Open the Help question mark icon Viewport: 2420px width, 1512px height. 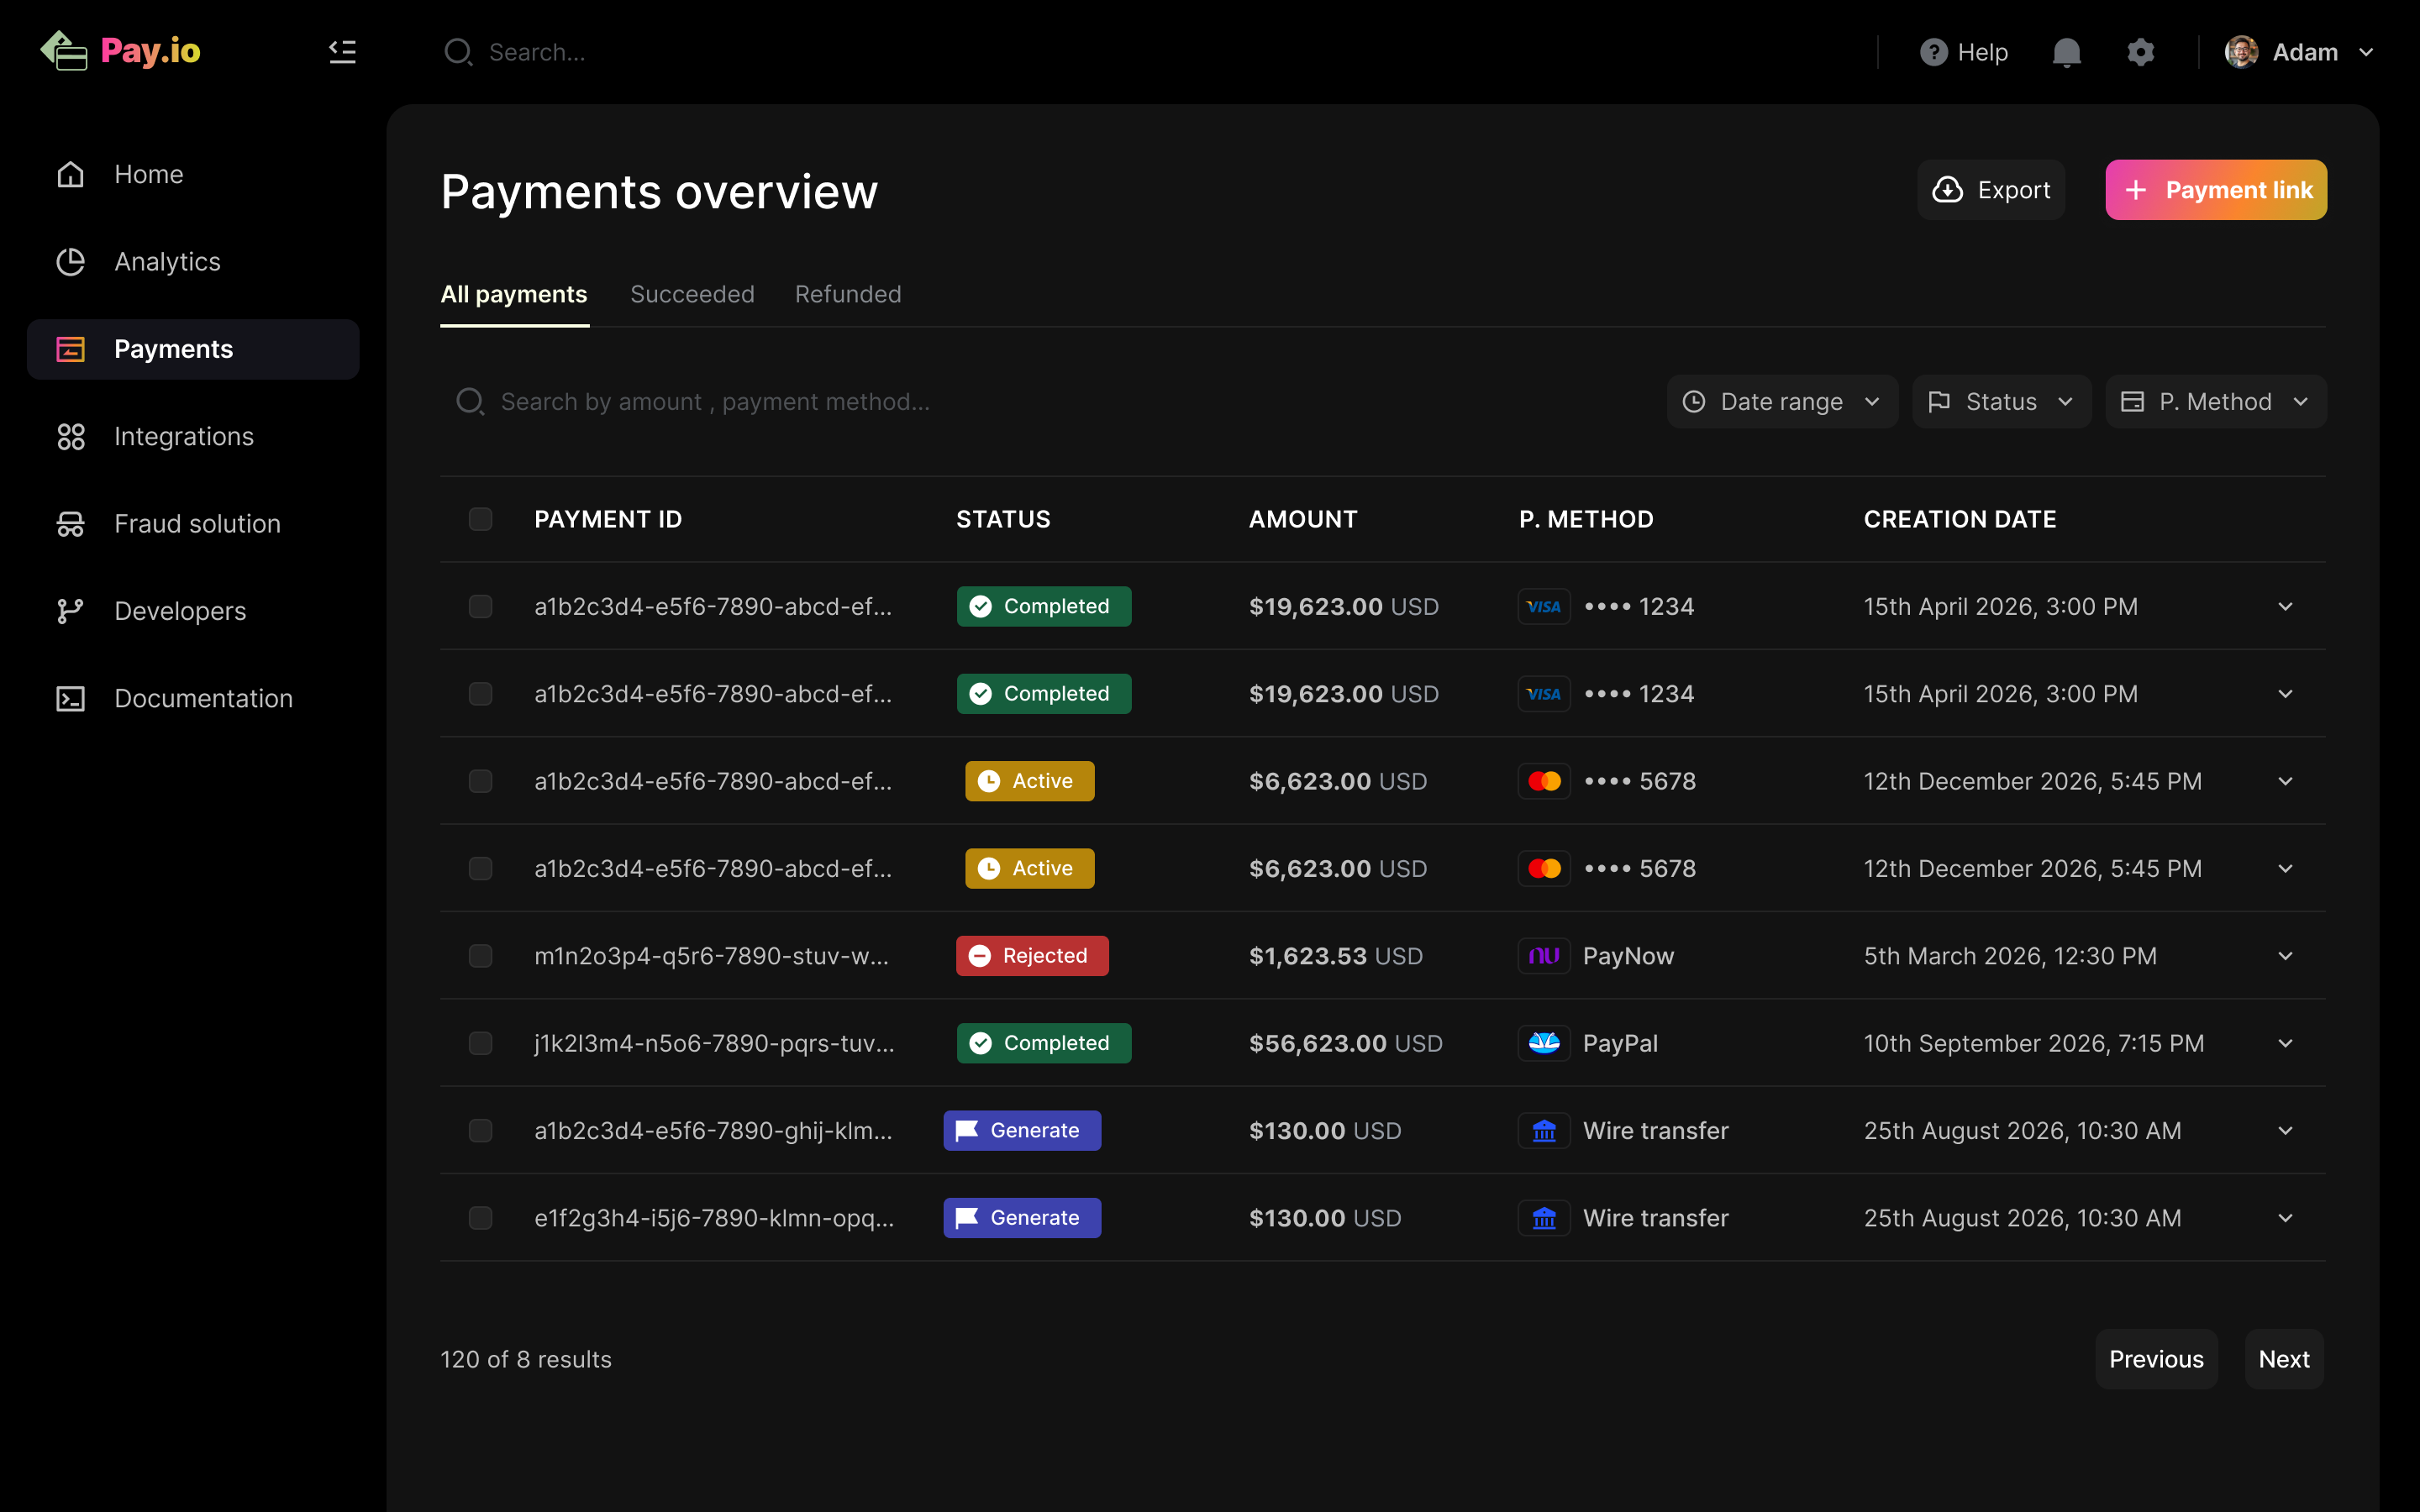click(1933, 52)
